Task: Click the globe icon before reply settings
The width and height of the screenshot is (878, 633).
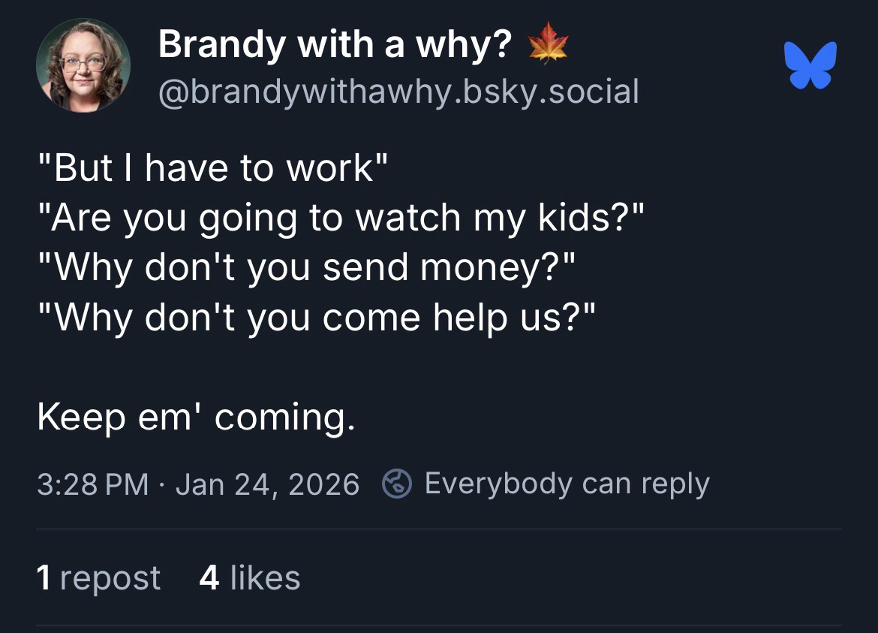Action: coord(395,484)
